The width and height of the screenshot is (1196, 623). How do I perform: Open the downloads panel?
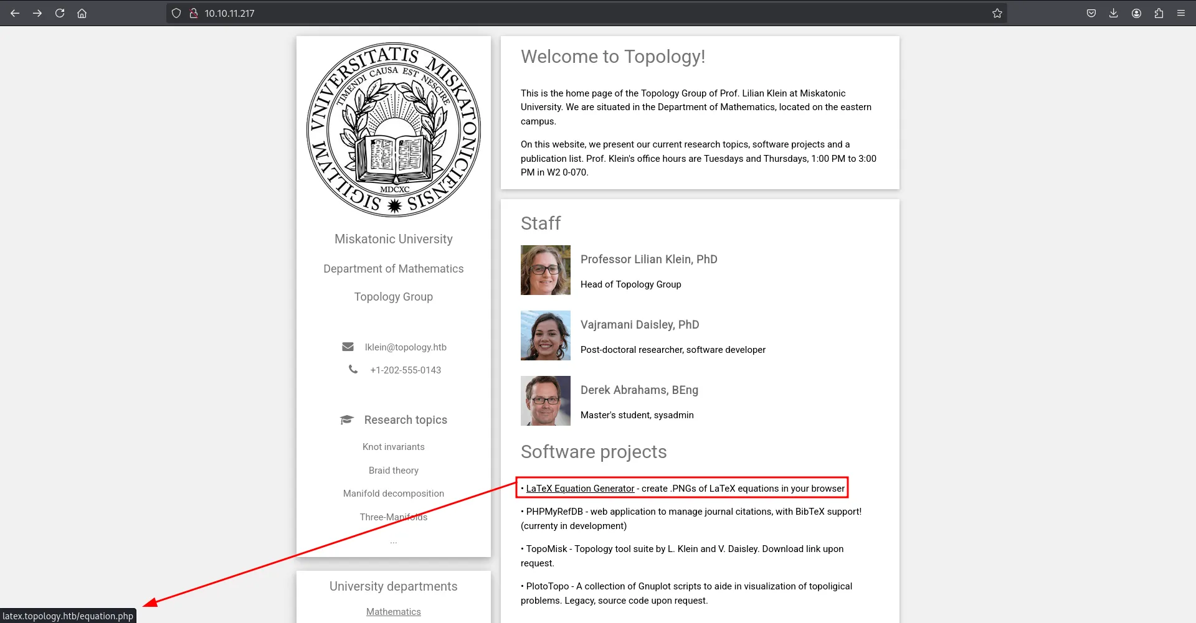pyautogui.click(x=1114, y=13)
